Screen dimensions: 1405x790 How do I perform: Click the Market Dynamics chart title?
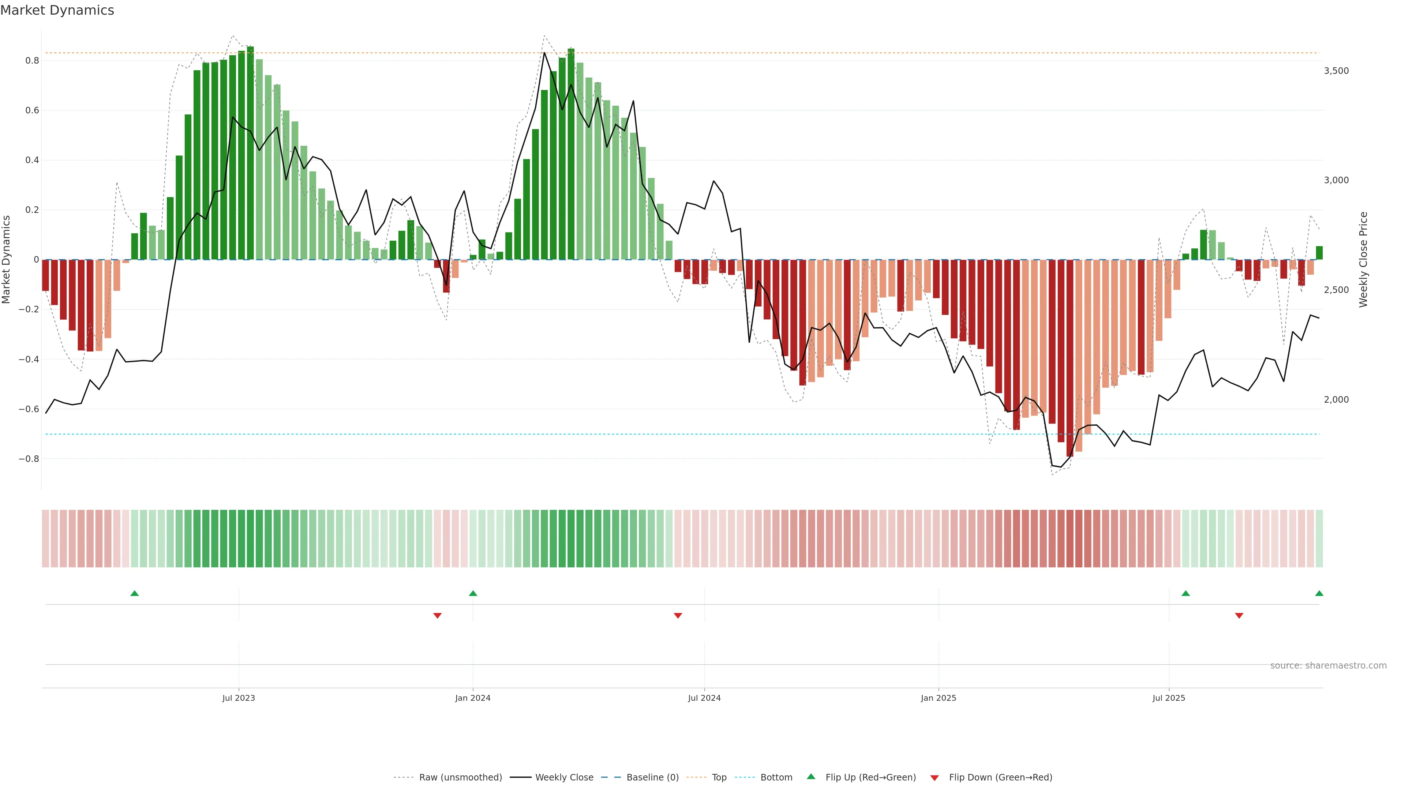pos(57,10)
